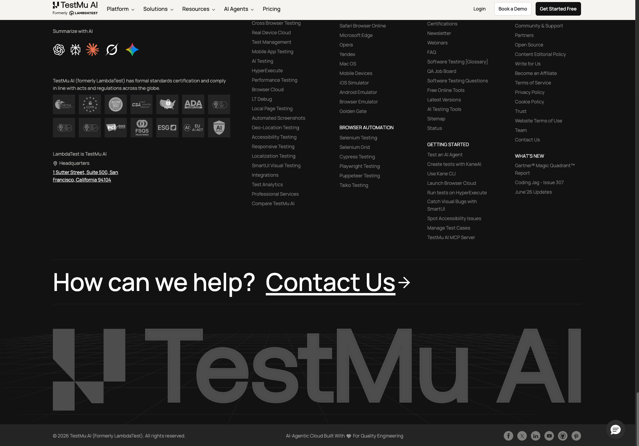
Task: Open Android Emulator footer link
Action: click(x=358, y=92)
